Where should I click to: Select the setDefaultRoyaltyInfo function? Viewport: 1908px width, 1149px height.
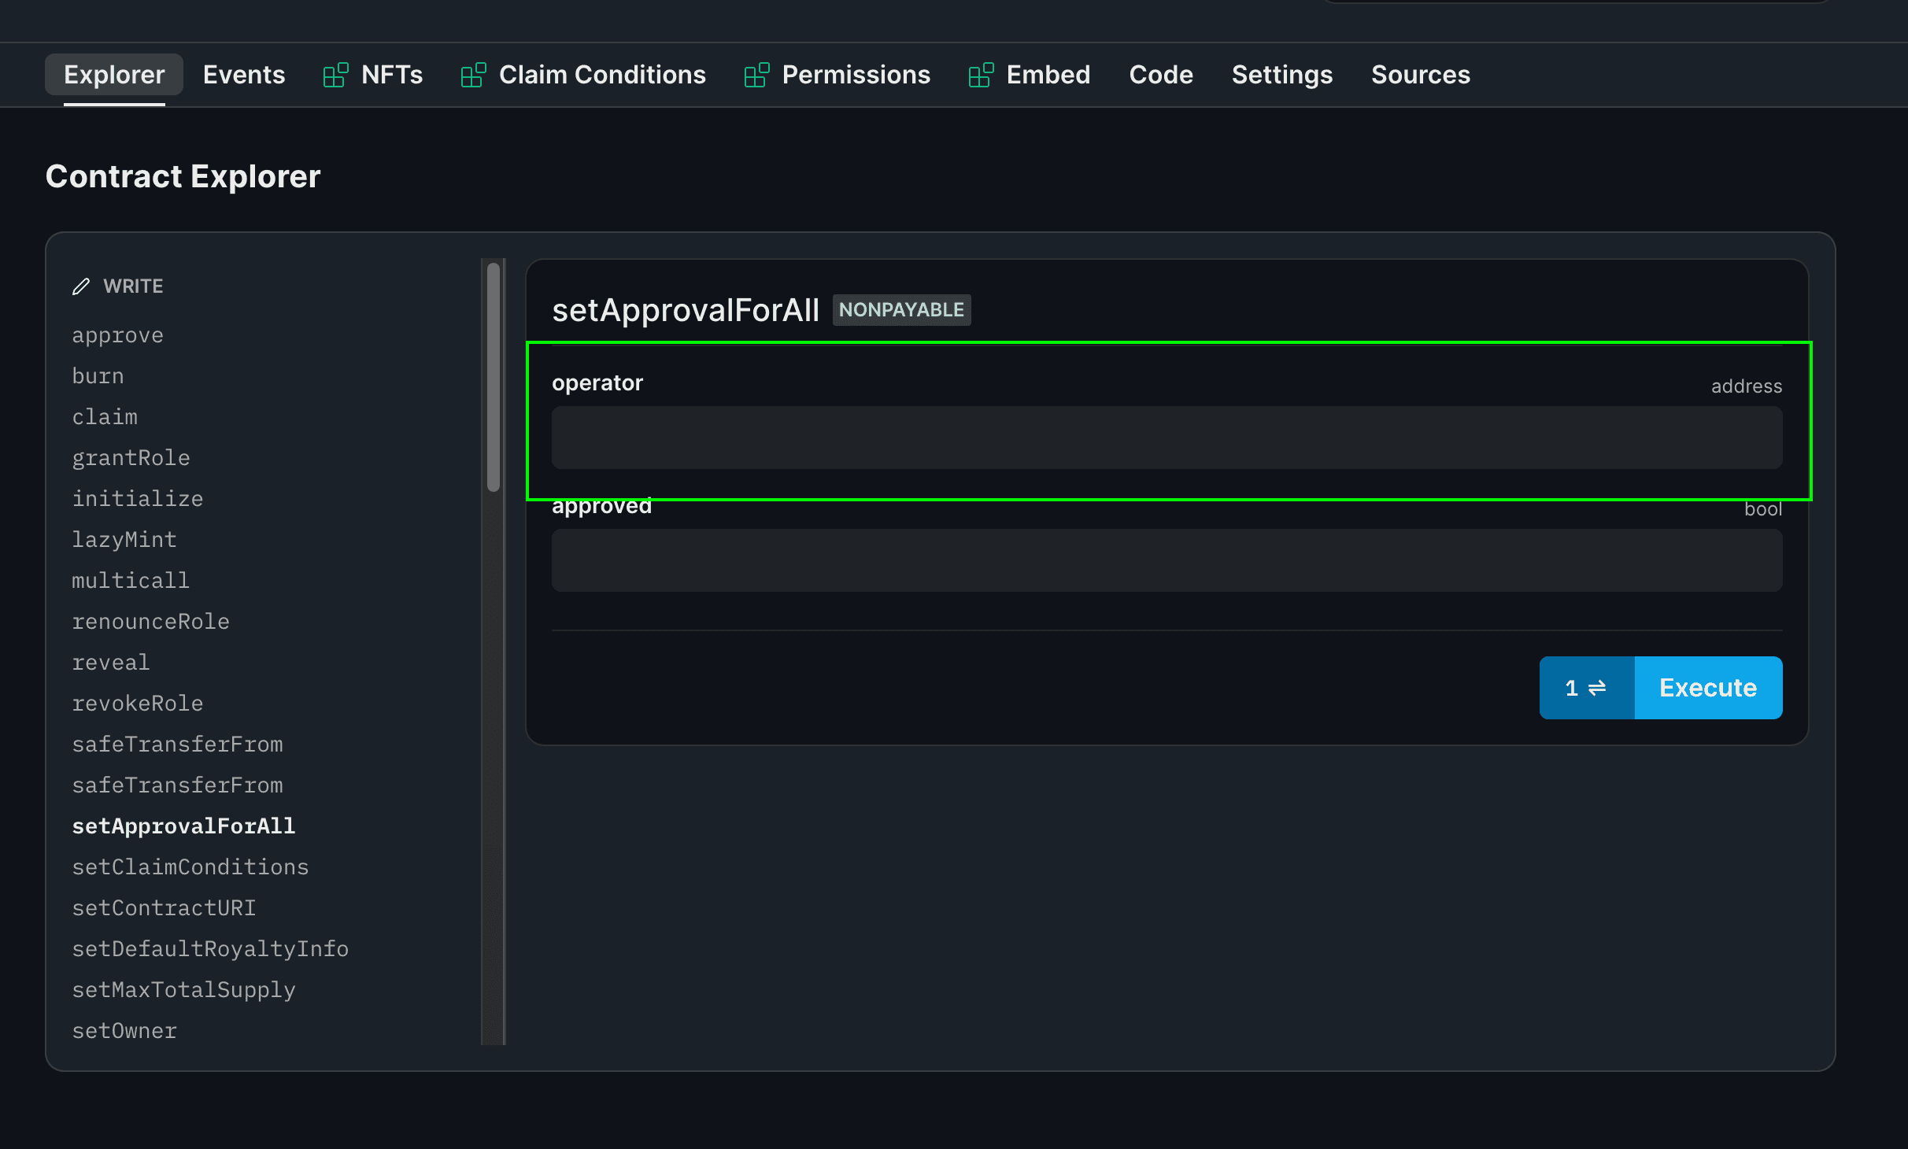click(210, 949)
